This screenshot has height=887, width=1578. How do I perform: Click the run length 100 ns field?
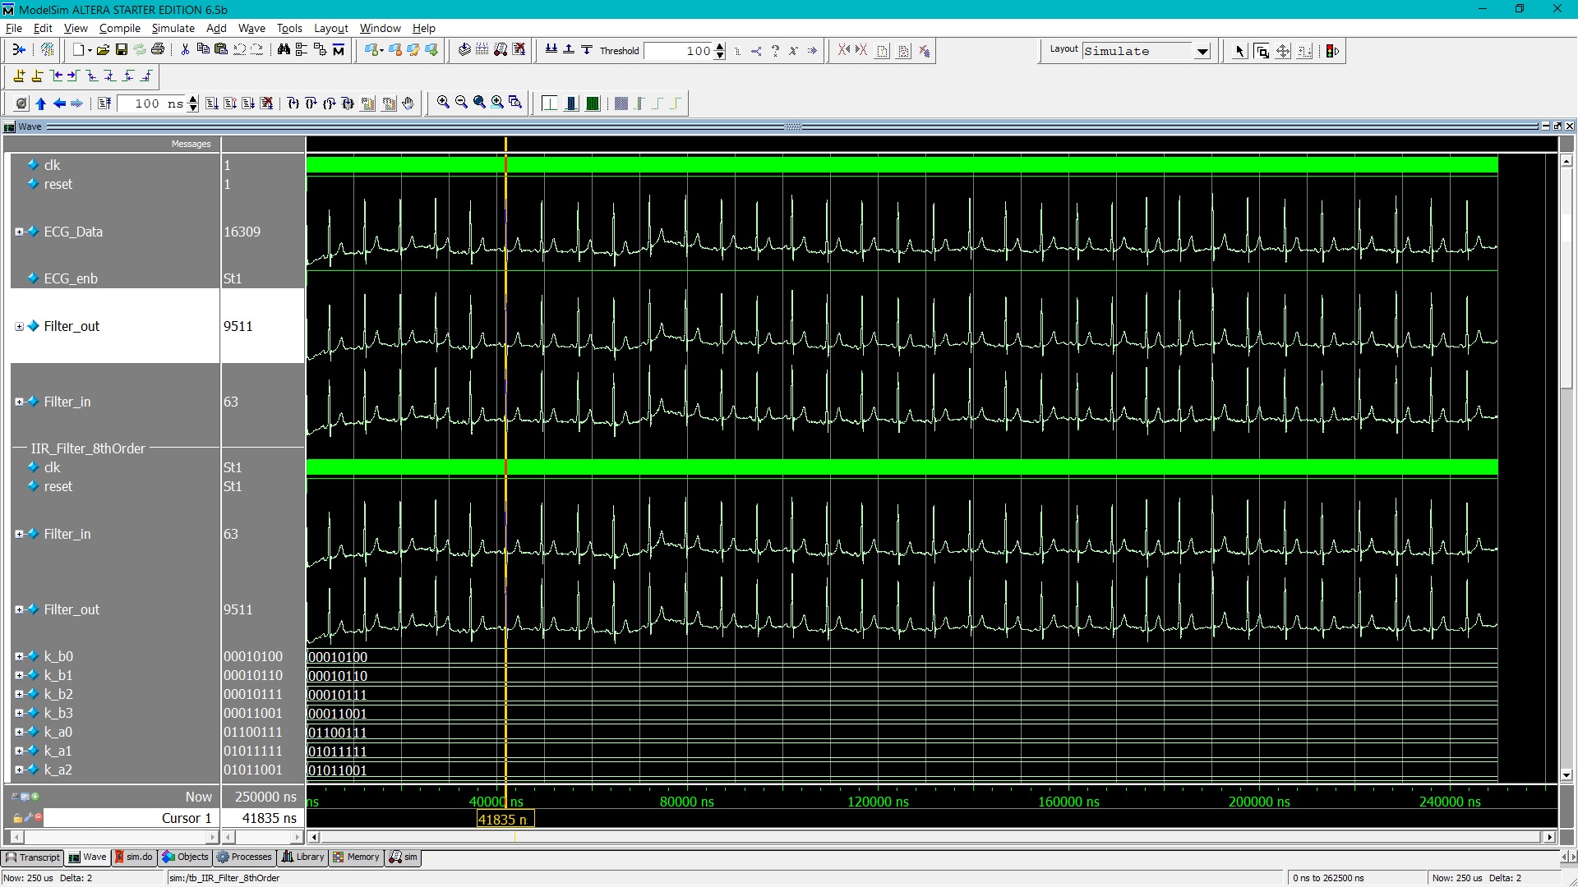tap(152, 103)
